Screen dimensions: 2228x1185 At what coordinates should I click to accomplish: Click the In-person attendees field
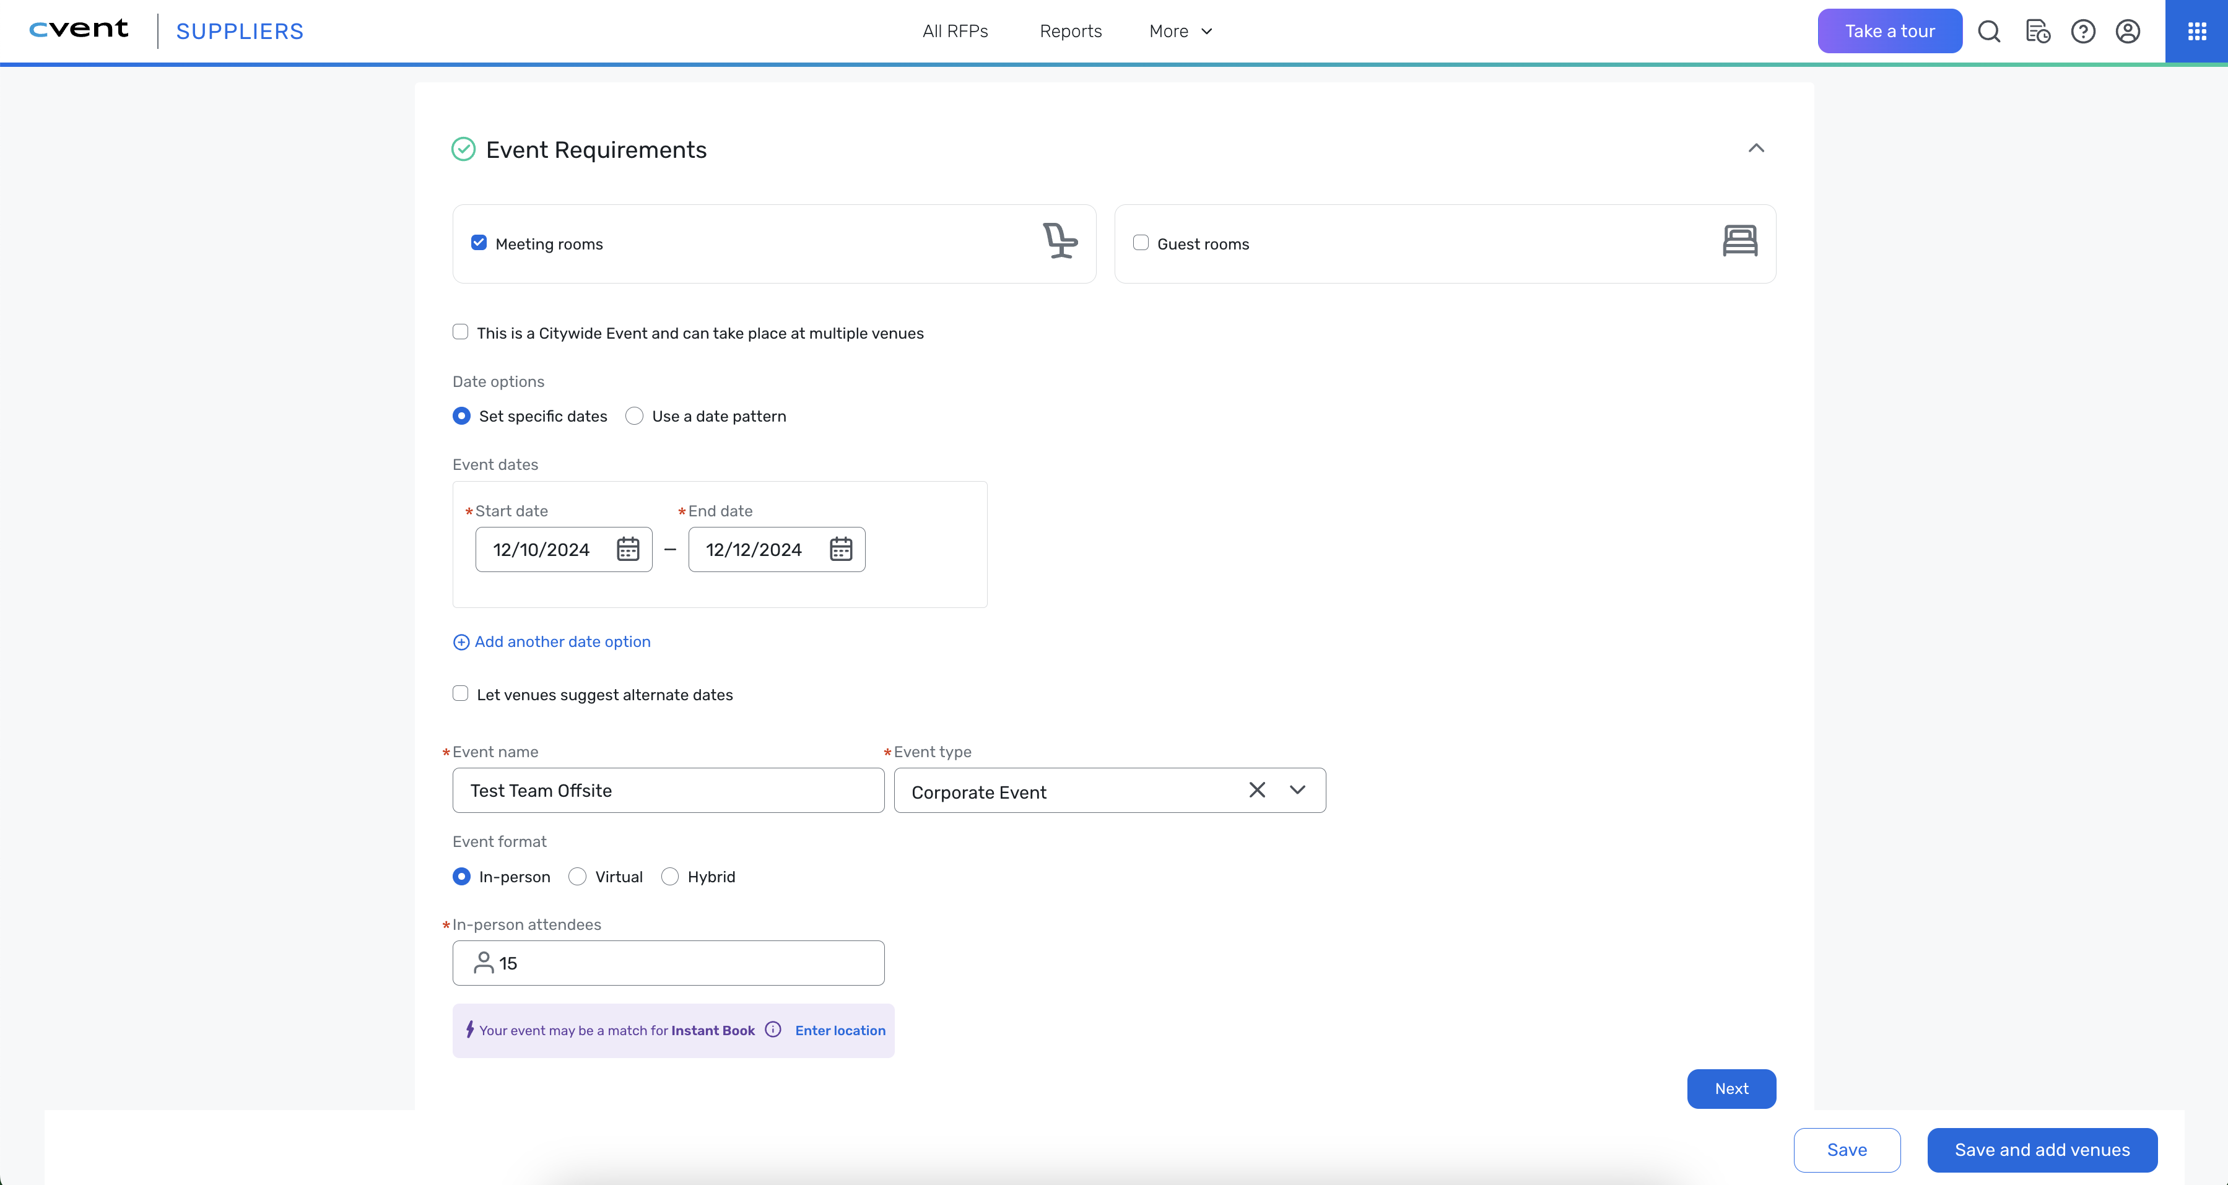[669, 963]
